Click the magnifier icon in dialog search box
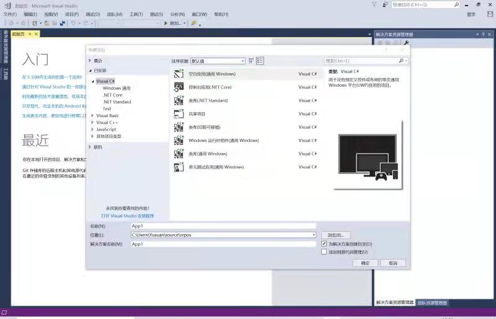Screen dimensions: 496x319 pos(401,61)
